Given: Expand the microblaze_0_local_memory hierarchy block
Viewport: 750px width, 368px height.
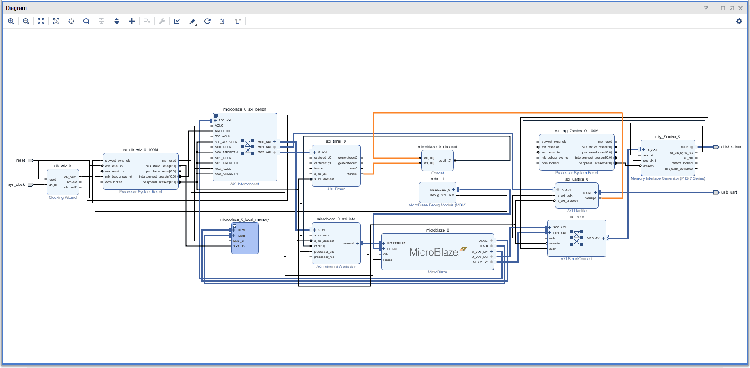Looking at the screenshot, I should 234,225.
